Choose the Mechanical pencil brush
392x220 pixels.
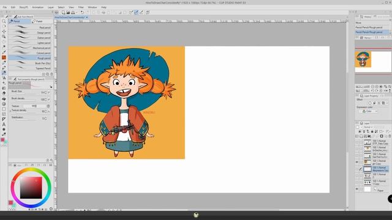point(30,48)
